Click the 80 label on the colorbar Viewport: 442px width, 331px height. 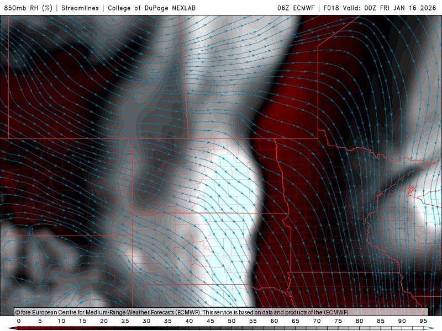pos(360,321)
